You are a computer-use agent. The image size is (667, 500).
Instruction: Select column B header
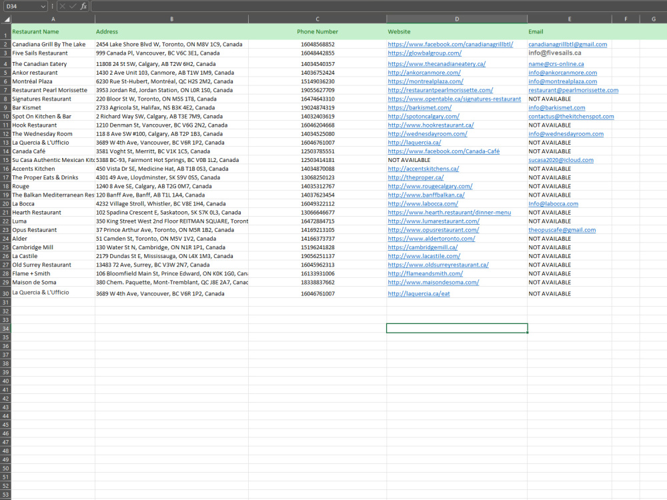click(172, 19)
